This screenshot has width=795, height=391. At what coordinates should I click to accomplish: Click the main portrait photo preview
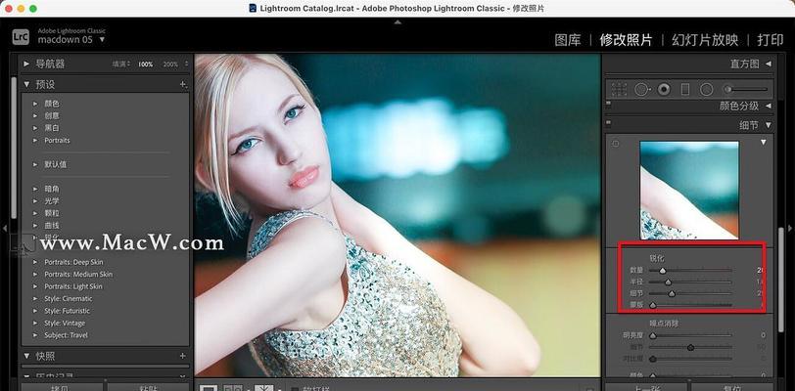coord(397,215)
